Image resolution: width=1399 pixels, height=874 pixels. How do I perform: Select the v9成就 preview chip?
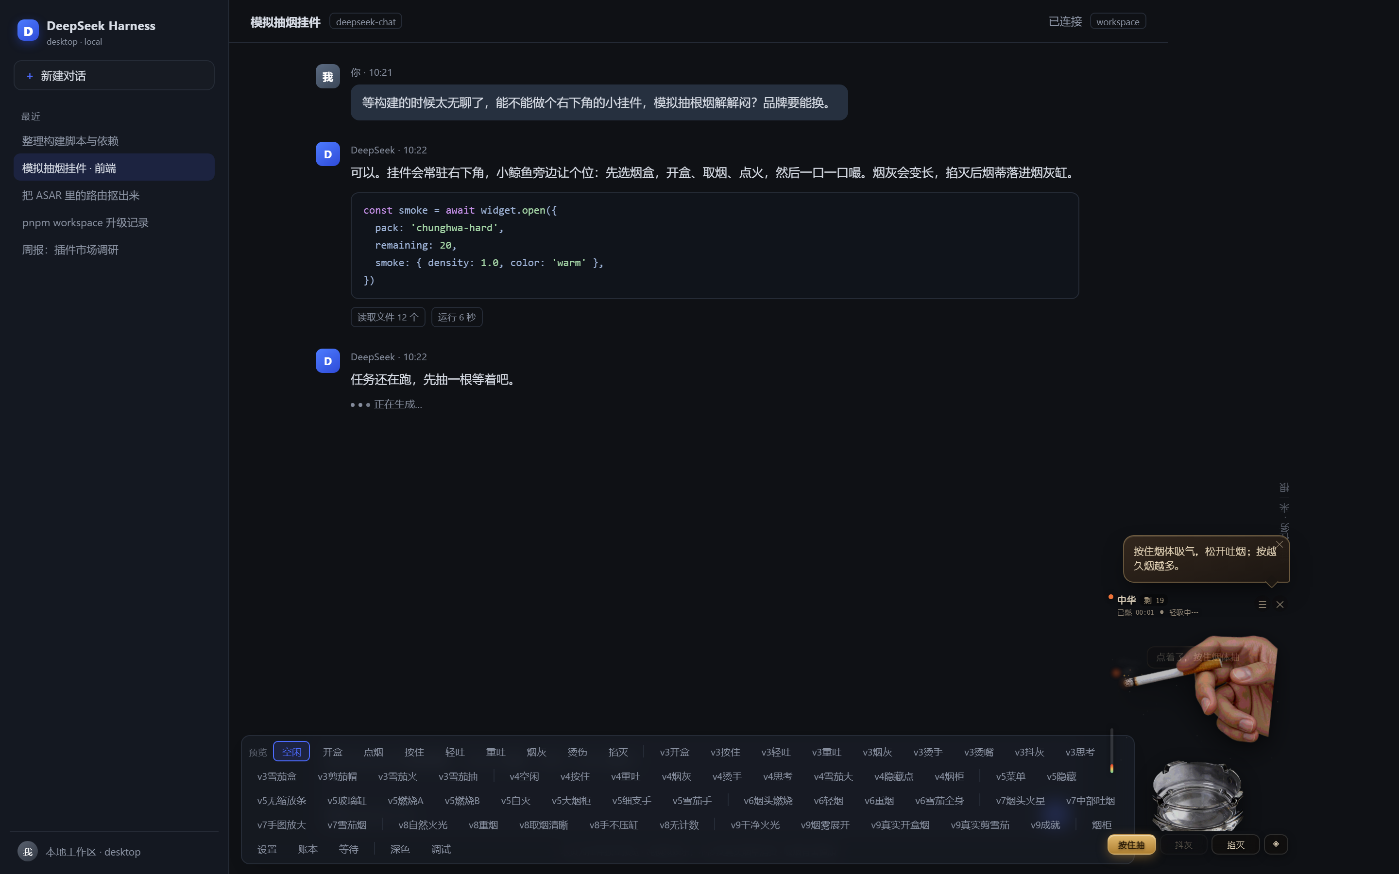click(1045, 824)
